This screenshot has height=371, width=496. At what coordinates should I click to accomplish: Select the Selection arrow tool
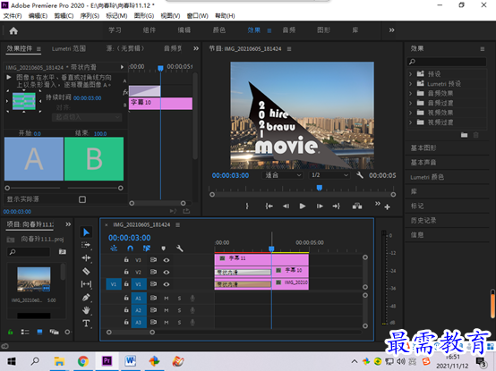(x=86, y=232)
